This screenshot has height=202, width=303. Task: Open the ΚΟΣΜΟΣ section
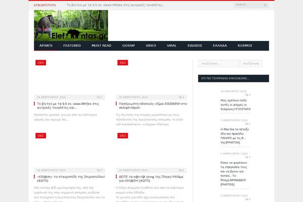point(244,45)
